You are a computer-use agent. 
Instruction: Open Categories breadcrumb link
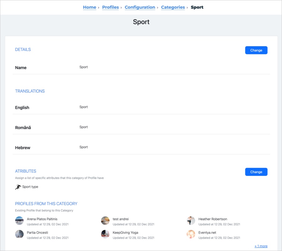173,7
